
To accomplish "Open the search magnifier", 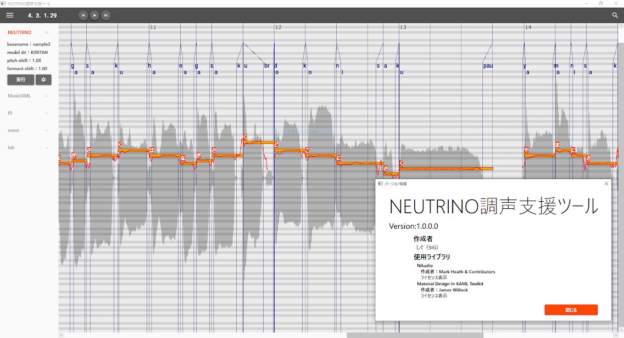I will 615,15.
